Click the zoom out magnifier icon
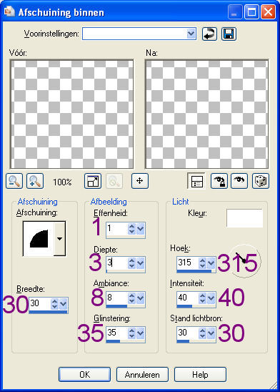280x392 pixels. 14,181
